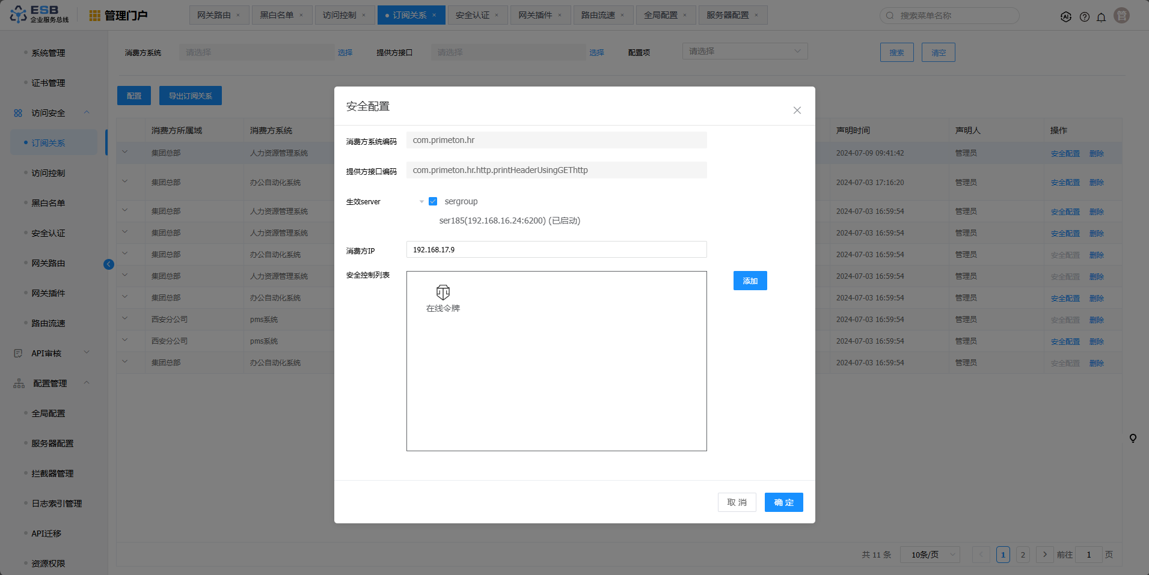
Task: Click the management portal grid icon
Action: pos(94,16)
